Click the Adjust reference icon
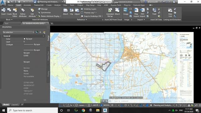 [77, 10]
